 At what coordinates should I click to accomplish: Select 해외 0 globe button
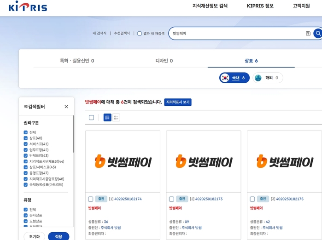268,78
